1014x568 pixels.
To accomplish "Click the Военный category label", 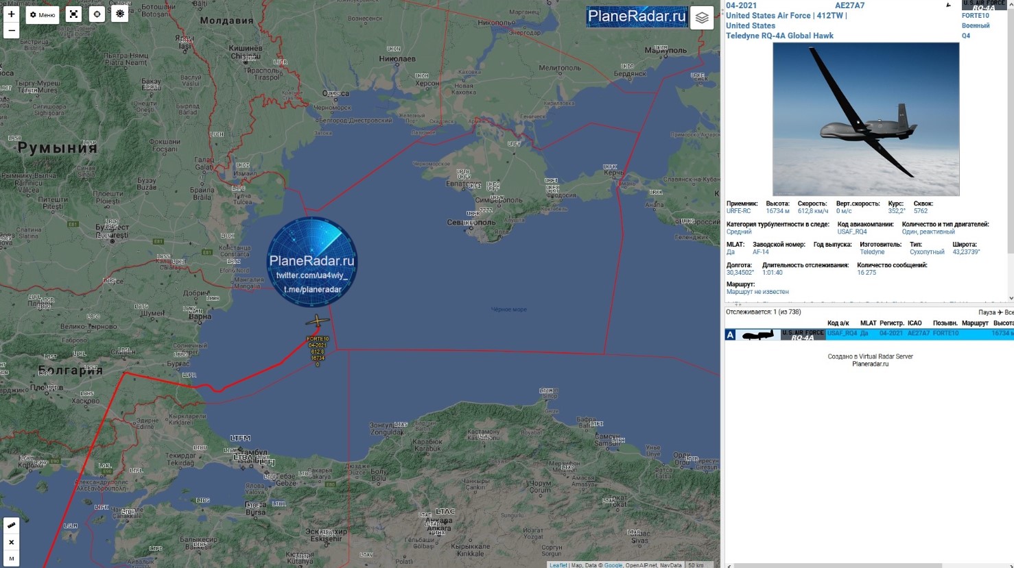I will pyautogui.click(x=976, y=26).
